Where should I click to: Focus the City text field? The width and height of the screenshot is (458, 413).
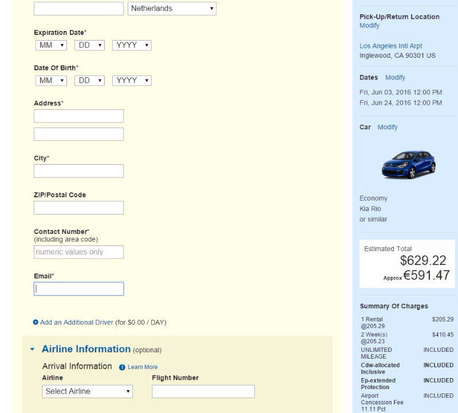[78, 170]
